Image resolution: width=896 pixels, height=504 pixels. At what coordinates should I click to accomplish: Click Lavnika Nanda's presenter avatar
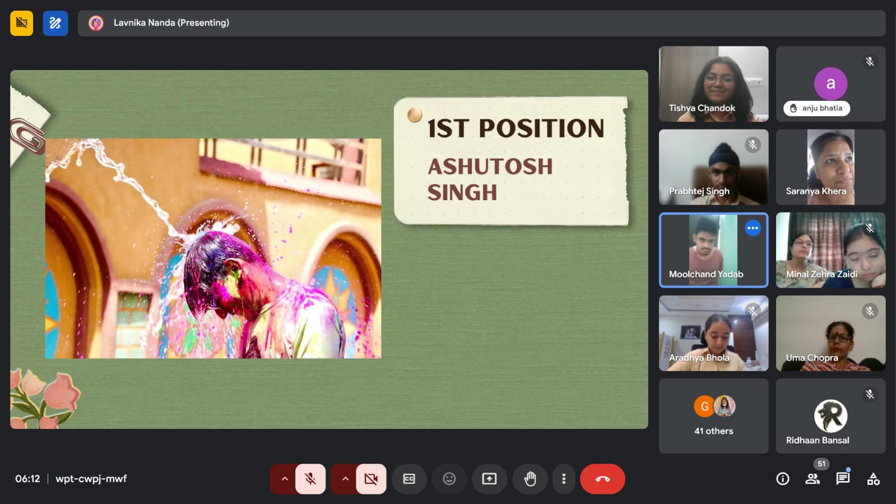(96, 23)
